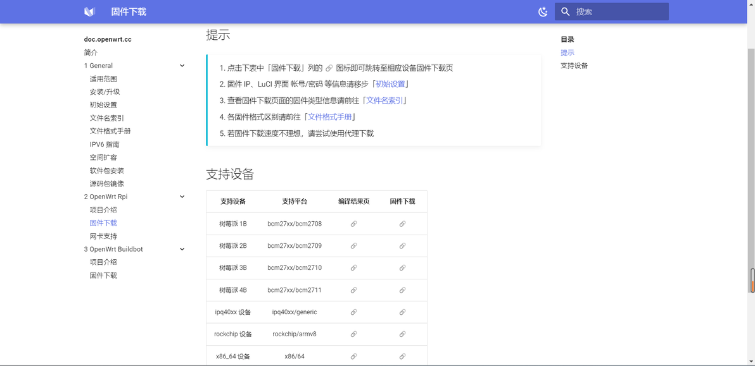Click the search magnifier icon
Image resolution: width=755 pixels, height=366 pixels.
566,11
